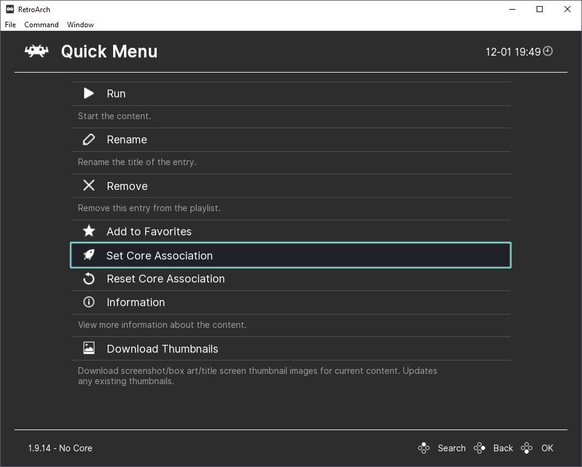582x467 pixels.
Task: Open the Command menu
Action: 41,25
